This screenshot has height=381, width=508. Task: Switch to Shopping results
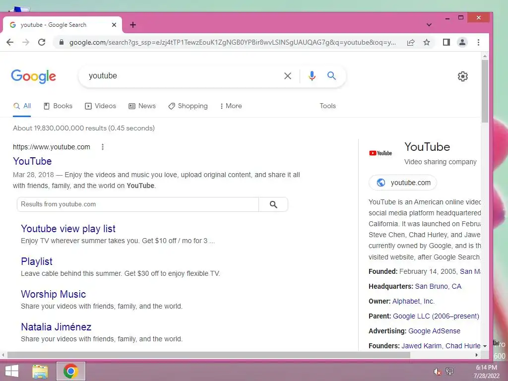pyautogui.click(x=188, y=106)
